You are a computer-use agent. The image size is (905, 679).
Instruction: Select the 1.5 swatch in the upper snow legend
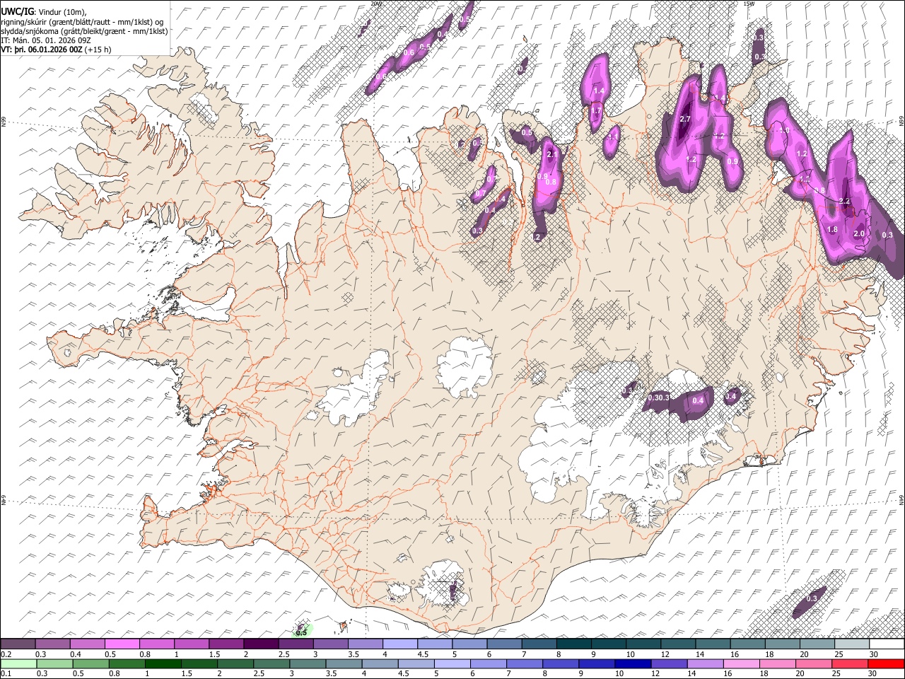226,644
